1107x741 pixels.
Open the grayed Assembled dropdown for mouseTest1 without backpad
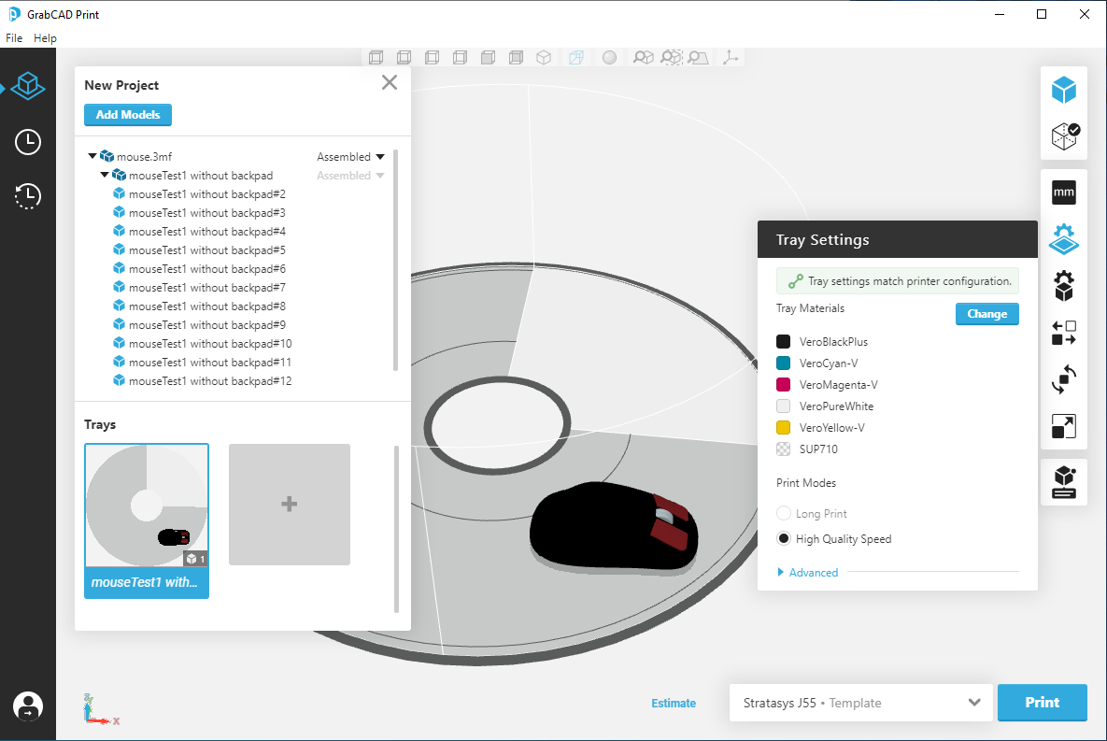pyautogui.click(x=350, y=175)
